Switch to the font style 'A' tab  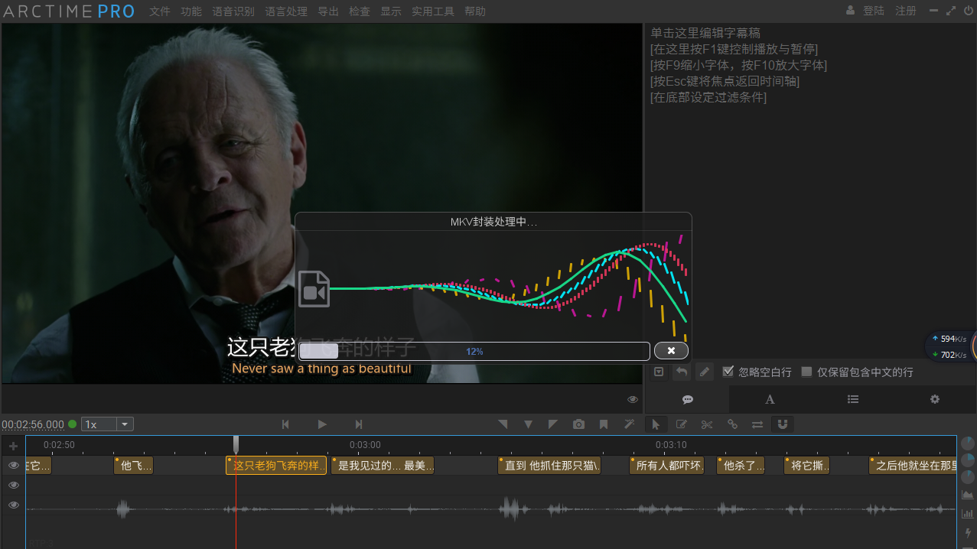(x=770, y=399)
